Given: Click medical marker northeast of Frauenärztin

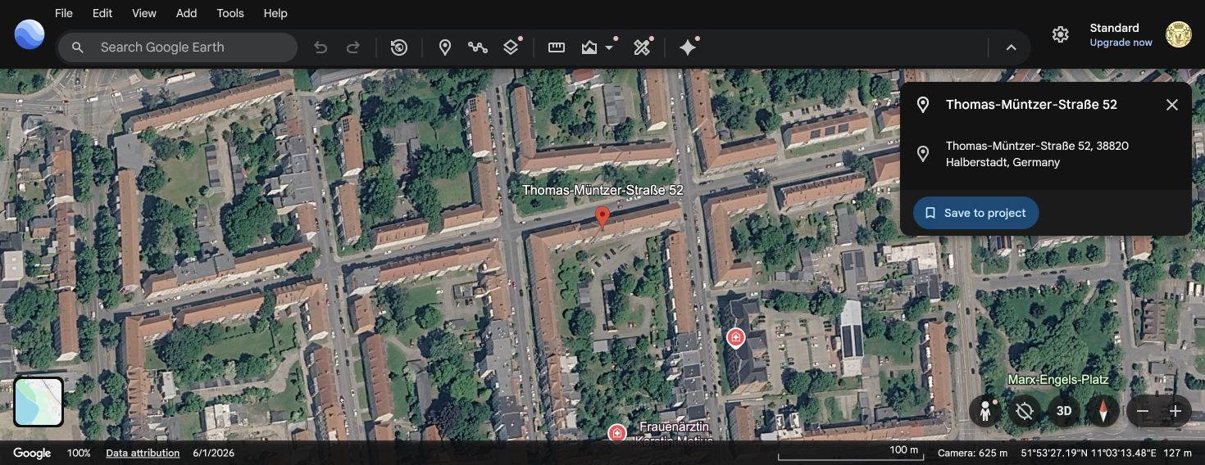Looking at the screenshot, I should click(735, 337).
